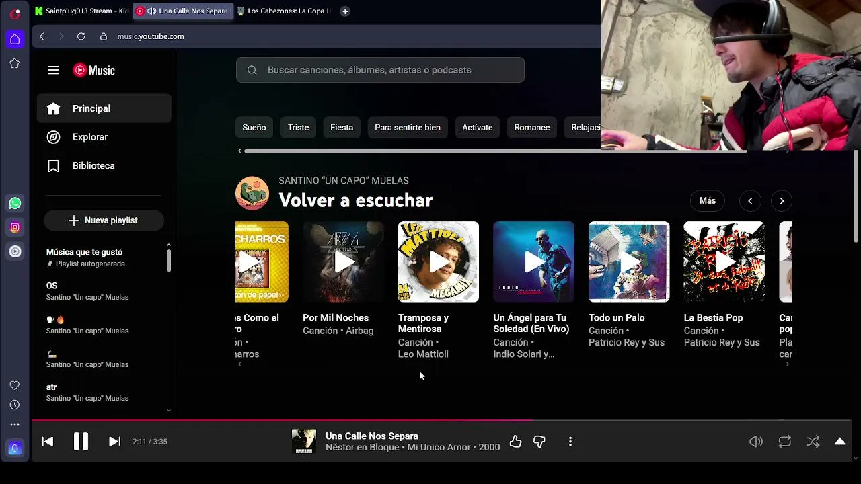The image size is (861, 484).
Task: Select the Para sentirte bien chip
Action: pyautogui.click(x=408, y=128)
